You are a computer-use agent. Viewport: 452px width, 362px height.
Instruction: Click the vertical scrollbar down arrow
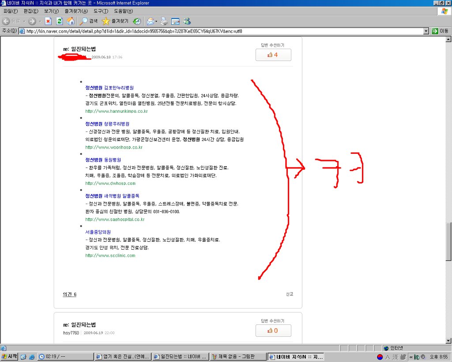click(448, 341)
